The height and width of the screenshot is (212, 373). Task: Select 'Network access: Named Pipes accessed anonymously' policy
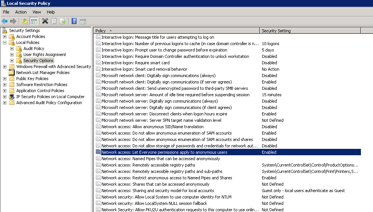tap(161, 159)
